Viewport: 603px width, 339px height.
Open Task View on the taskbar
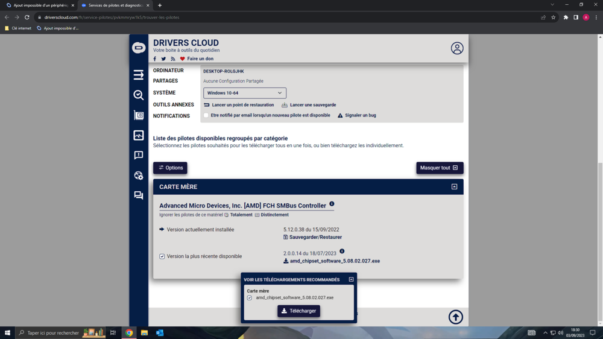point(113,333)
